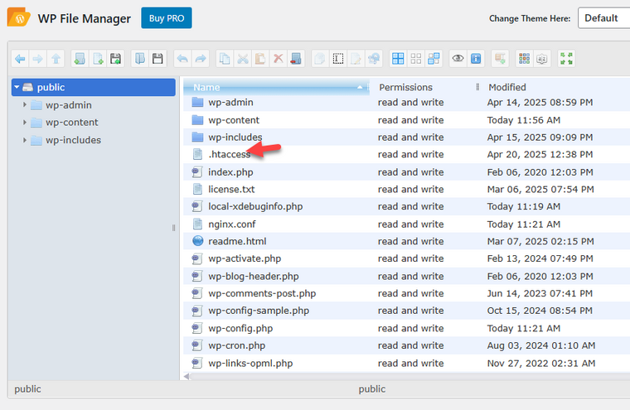
Task: Select the nginx.conf file
Action: tap(407, 224)
